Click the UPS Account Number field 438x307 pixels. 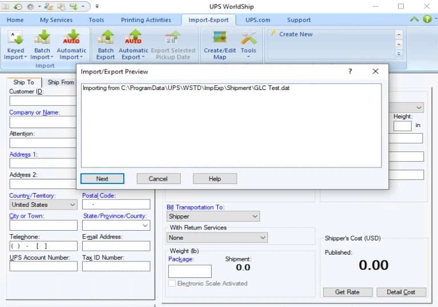tap(43, 266)
